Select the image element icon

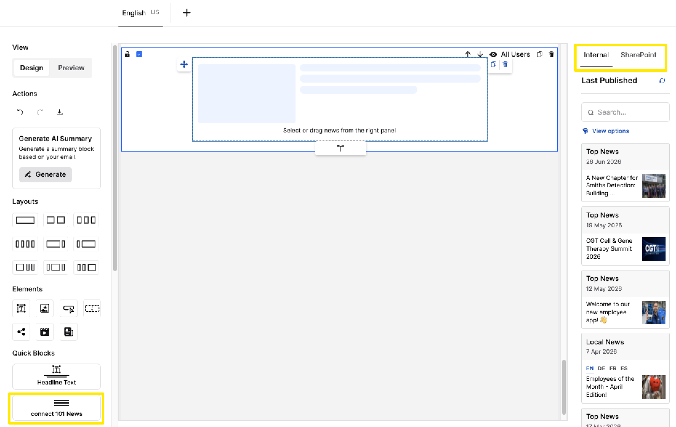45,308
